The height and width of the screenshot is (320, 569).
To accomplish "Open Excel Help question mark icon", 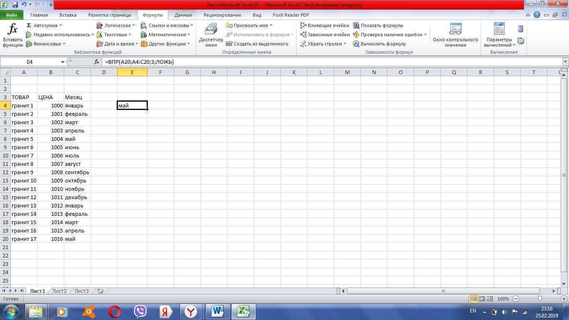I will 537,15.
